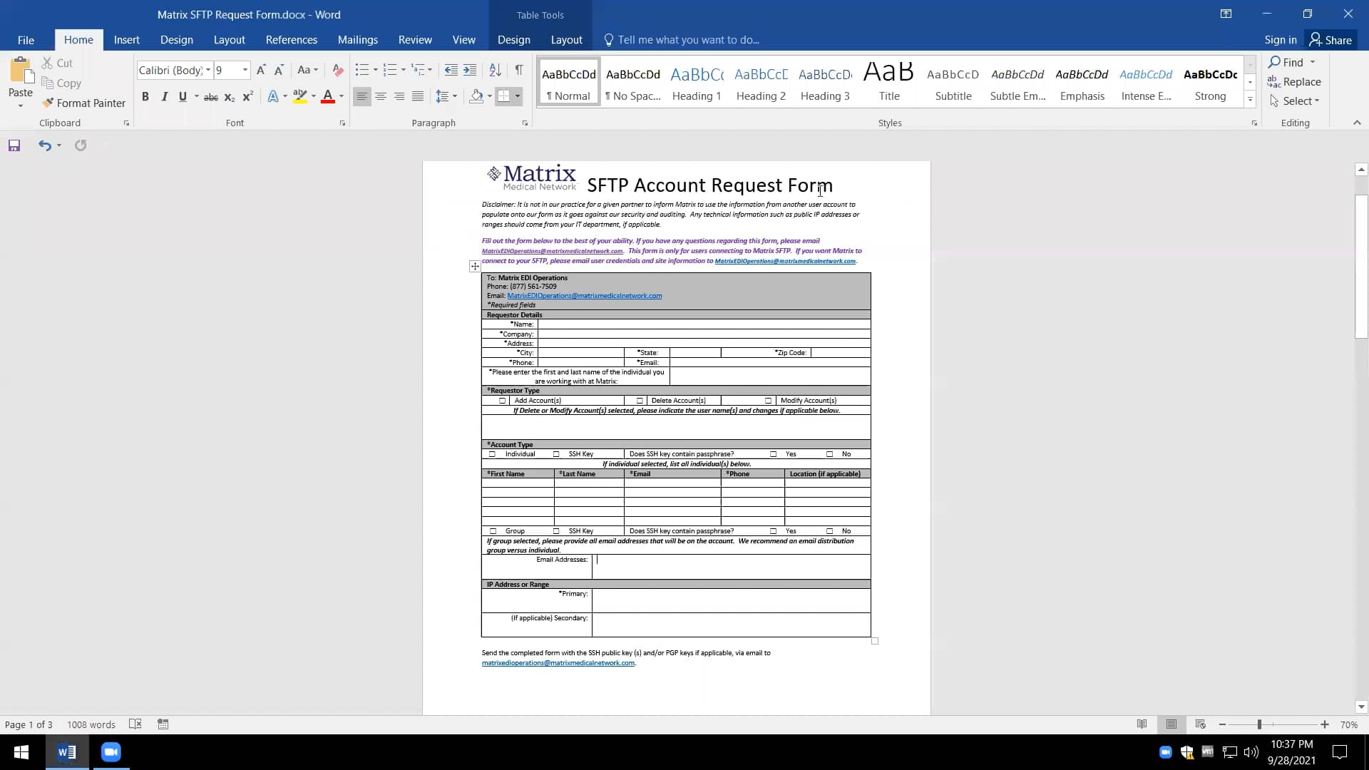1369x770 pixels.
Task: Switch to the References ribbon tab
Action: point(291,39)
